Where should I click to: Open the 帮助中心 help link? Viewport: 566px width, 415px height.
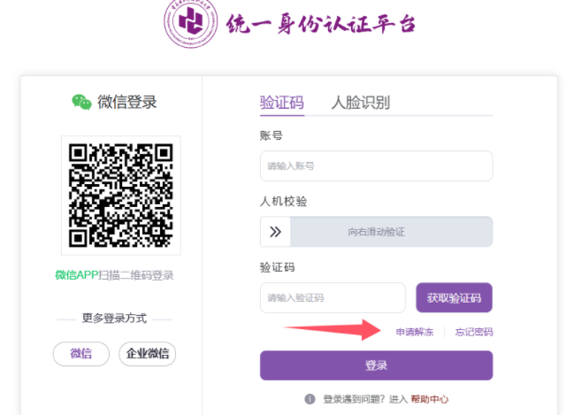point(430,399)
